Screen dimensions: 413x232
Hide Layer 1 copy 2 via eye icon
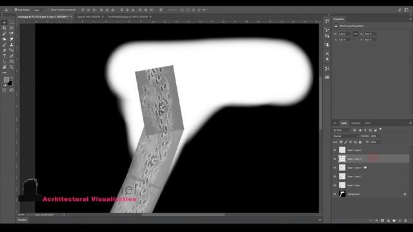tap(335, 150)
